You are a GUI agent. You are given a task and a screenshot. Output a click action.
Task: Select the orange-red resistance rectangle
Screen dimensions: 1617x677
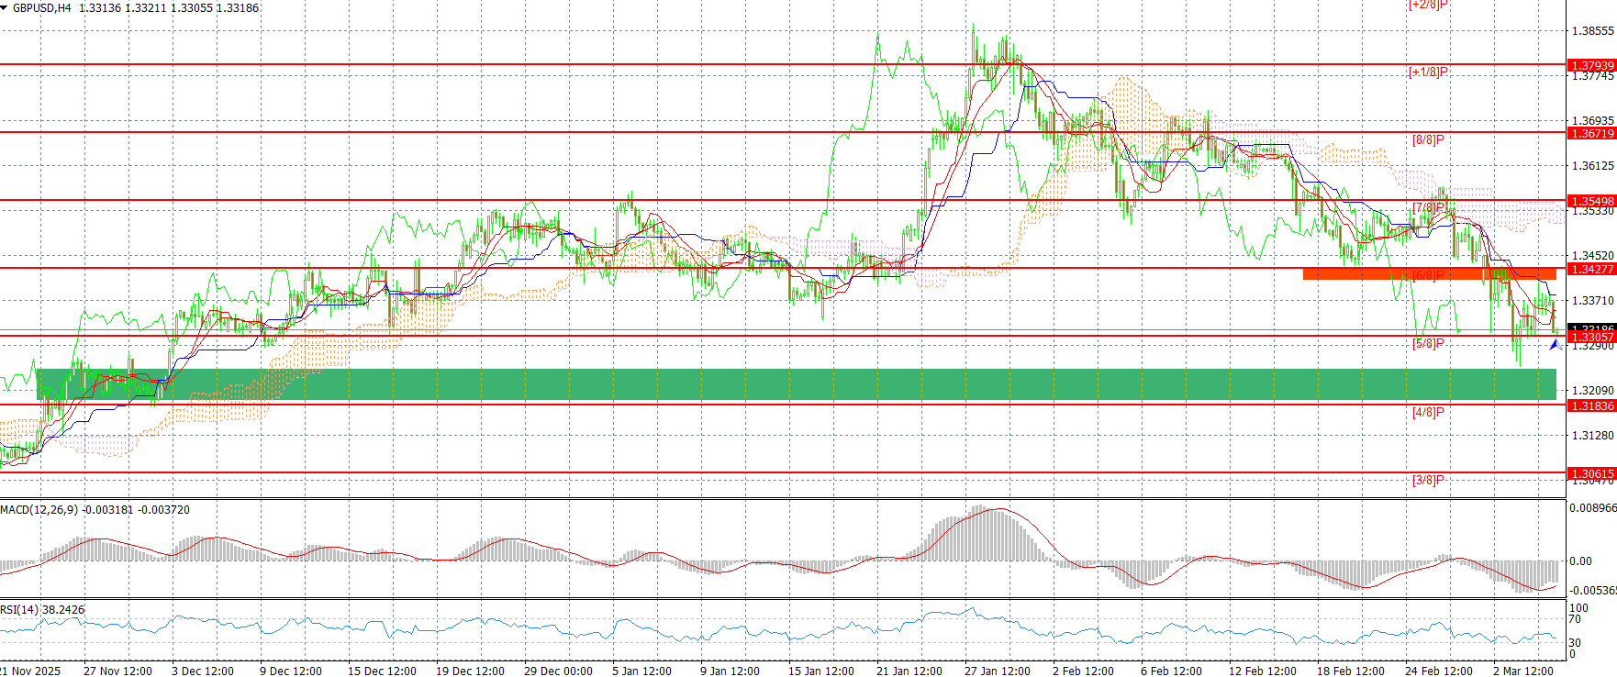tap(1430, 273)
